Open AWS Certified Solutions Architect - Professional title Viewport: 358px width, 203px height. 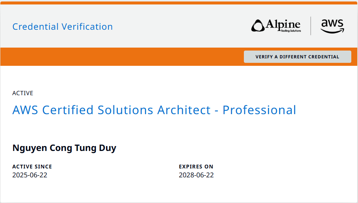click(x=154, y=110)
